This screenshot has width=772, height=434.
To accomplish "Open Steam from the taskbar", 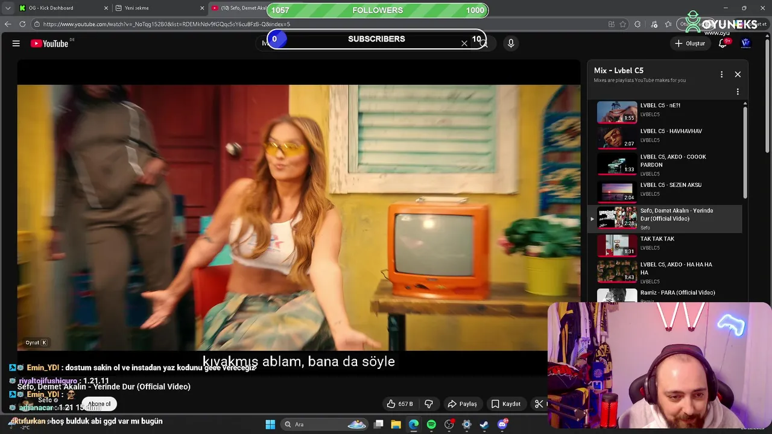I will pos(484,424).
